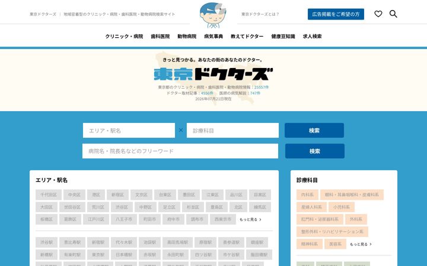Choose the 中野区 area tag

click(145, 207)
